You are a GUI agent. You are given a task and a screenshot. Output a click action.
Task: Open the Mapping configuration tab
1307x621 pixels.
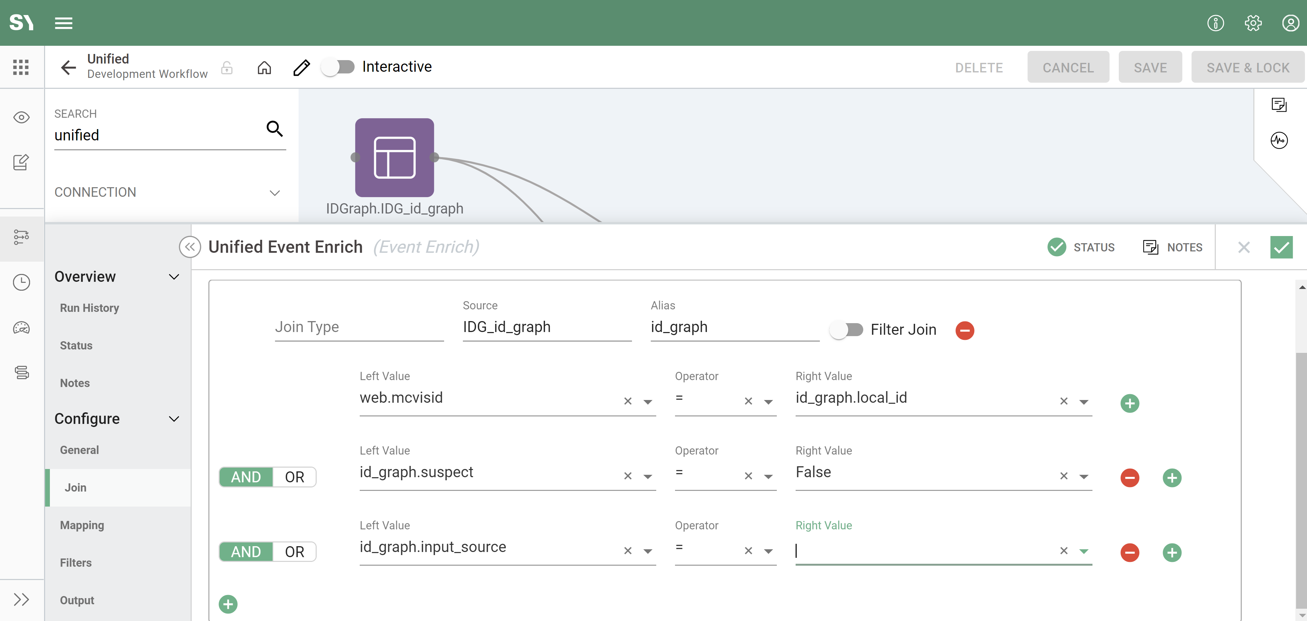[x=82, y=525]
